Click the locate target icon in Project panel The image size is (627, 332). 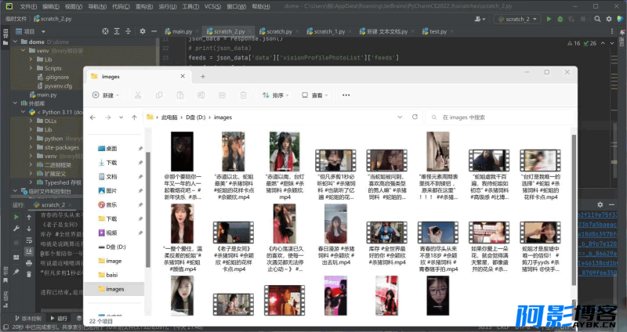pos(105,31)
